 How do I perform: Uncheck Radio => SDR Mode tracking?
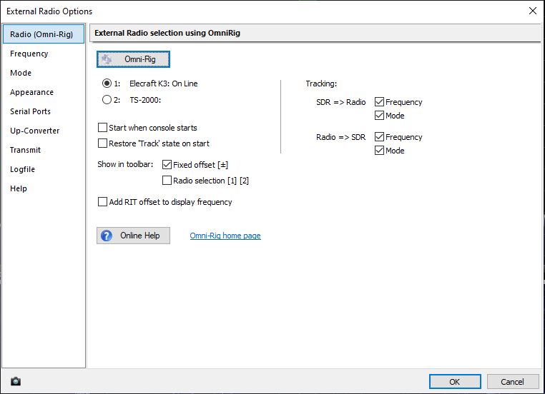(379, 151)
